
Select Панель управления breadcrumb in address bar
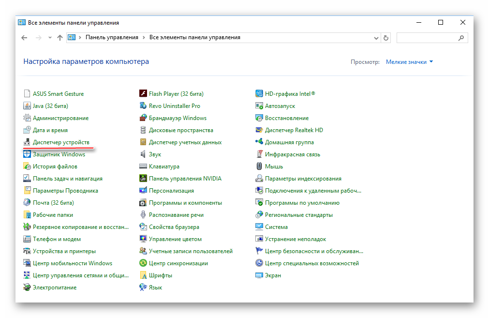(x=112, y=37)
